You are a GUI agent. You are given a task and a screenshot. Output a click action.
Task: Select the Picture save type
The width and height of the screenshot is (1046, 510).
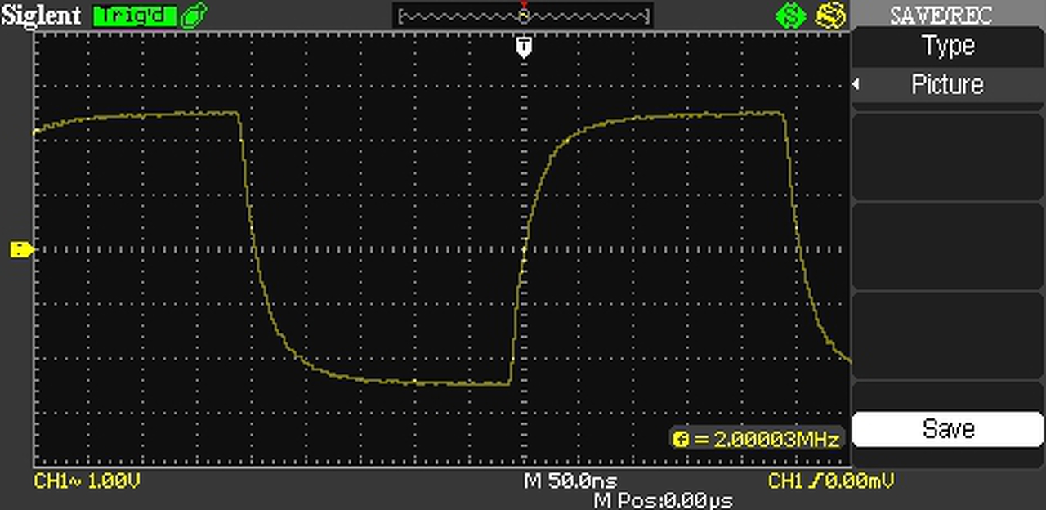[948, 84]
